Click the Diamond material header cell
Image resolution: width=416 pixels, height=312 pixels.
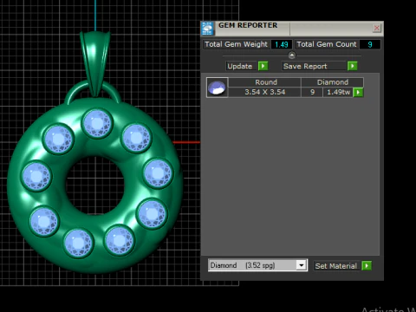click(333, 82)
